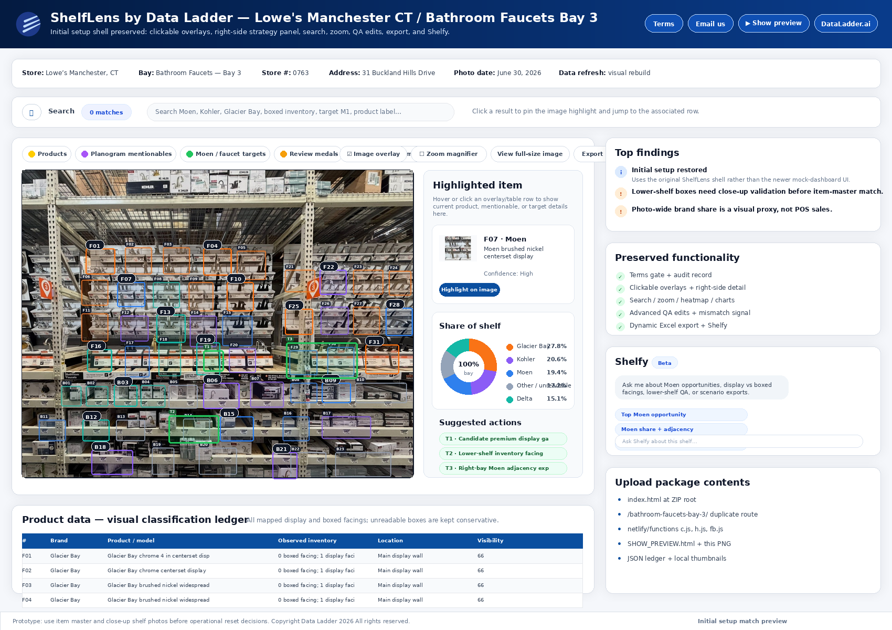Select the B03 box overlay marker
The height and width of the screenshot is (630, 892).
[x=123, y=382]
